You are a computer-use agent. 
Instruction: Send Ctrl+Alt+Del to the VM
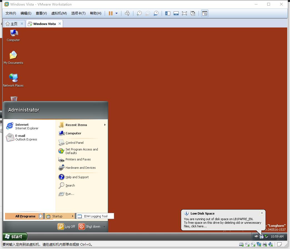127,13
